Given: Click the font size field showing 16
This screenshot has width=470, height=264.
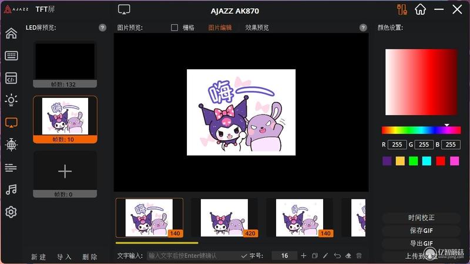Looking at the screenshot, I should click(x=284, y=256).
